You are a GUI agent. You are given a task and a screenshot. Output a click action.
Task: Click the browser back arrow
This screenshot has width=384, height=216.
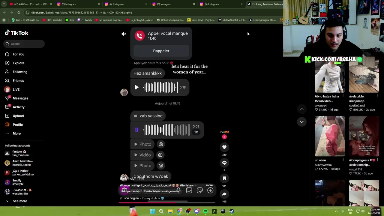(x=4, y=13)
